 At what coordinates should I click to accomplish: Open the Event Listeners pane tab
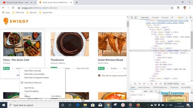pos(144,87)
